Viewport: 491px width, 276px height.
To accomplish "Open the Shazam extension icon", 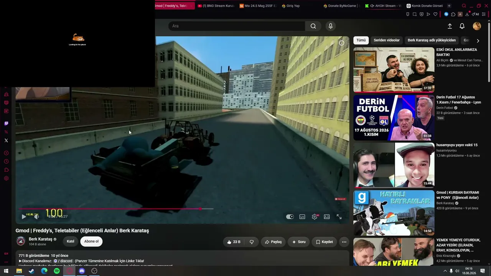I will 446,14.
